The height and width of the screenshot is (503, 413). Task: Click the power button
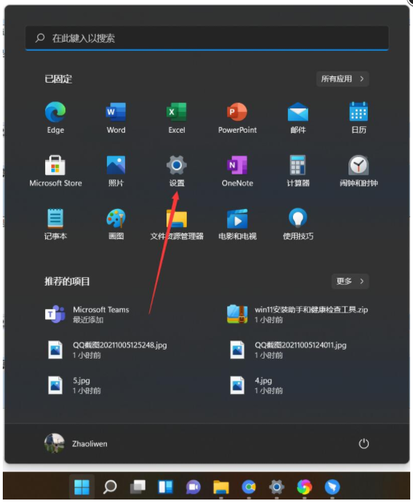coord(363,444)
